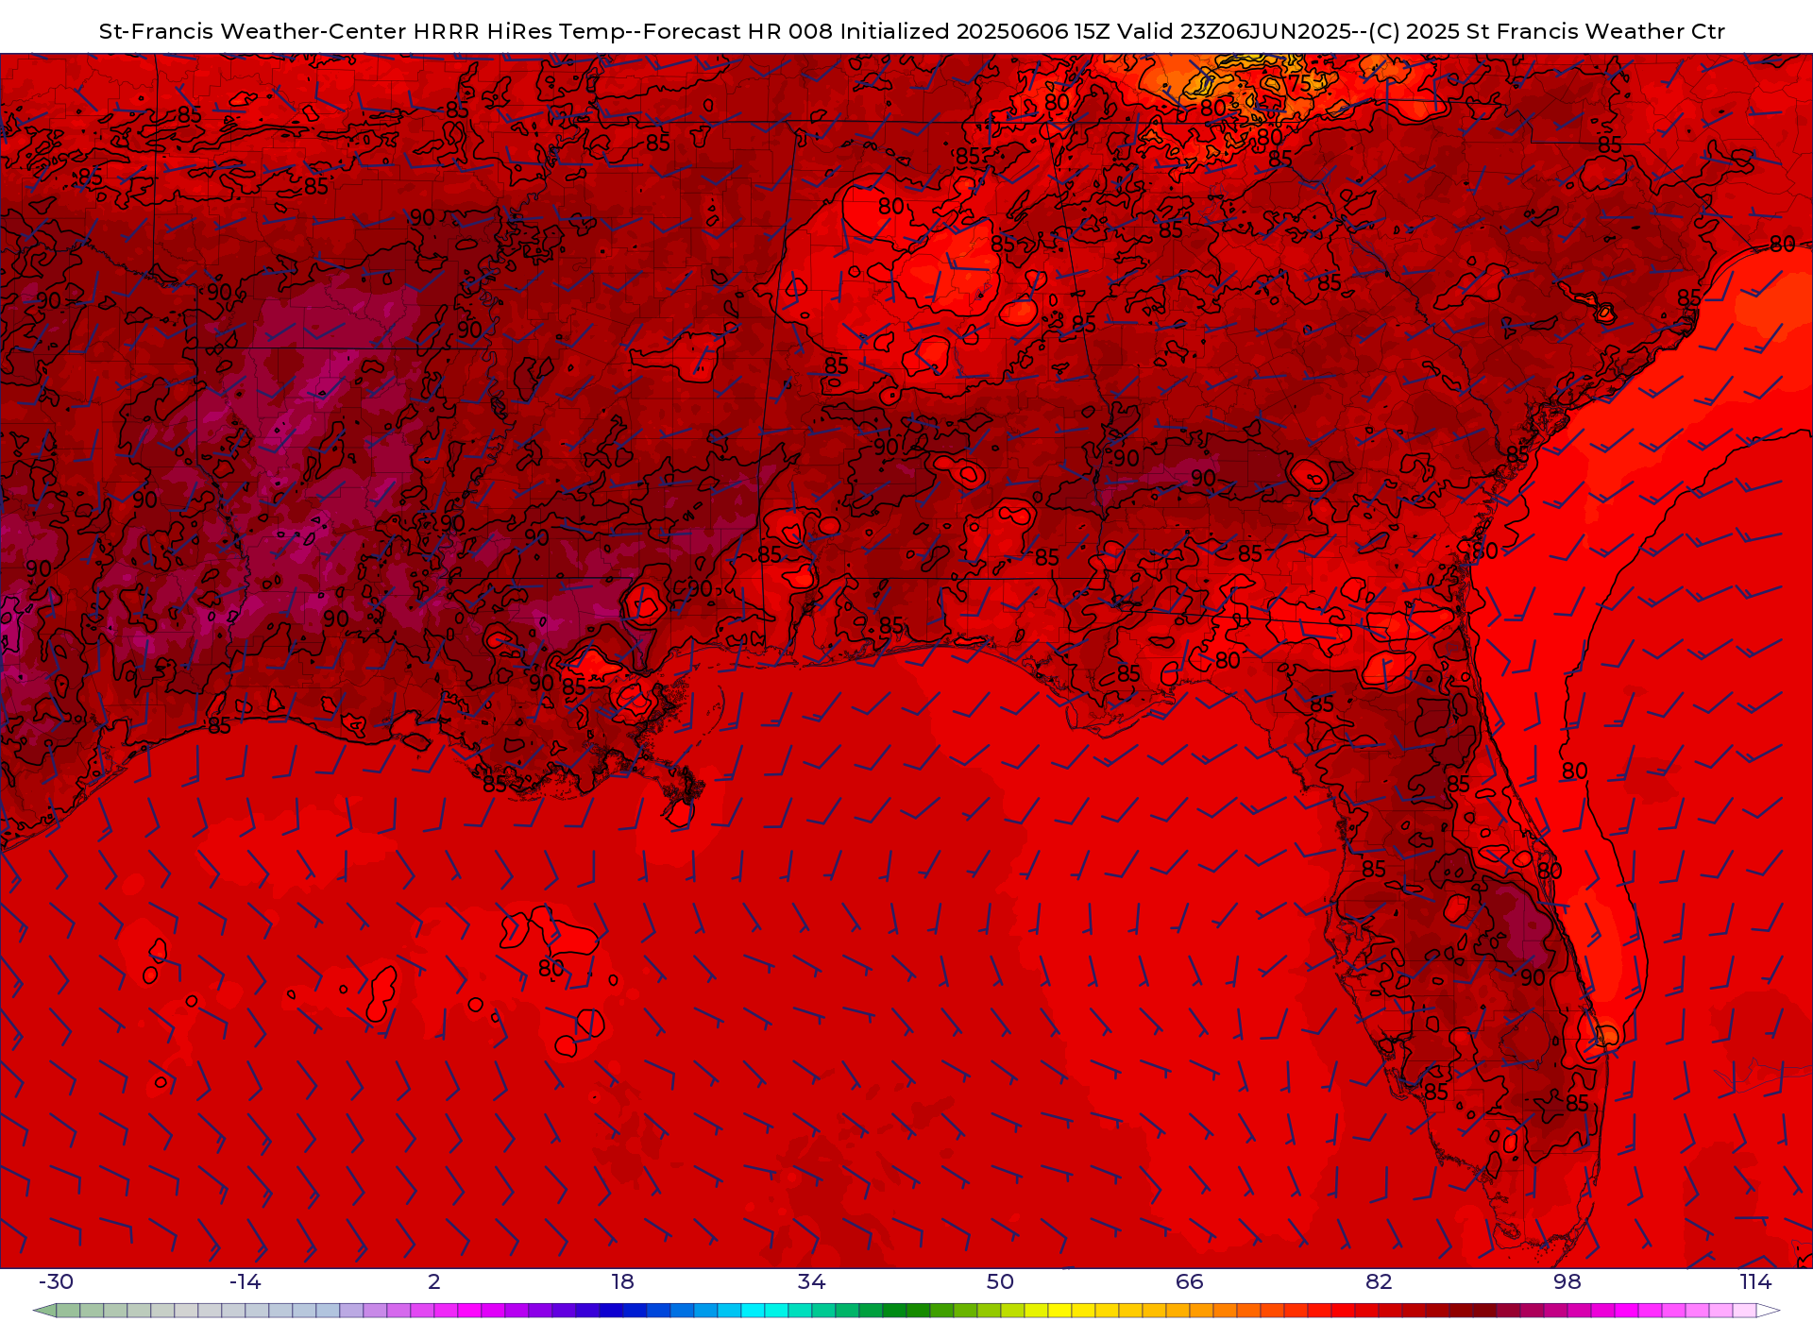Click the "75" contour label on the map

[x=1299, y=83]
